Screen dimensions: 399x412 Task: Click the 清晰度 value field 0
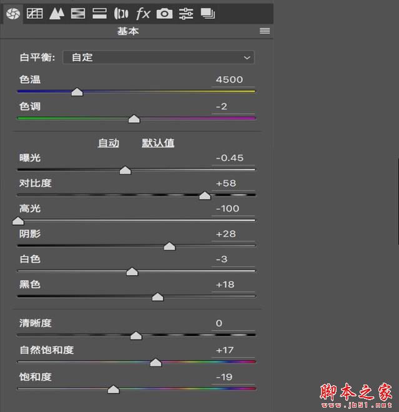point(233,323)
